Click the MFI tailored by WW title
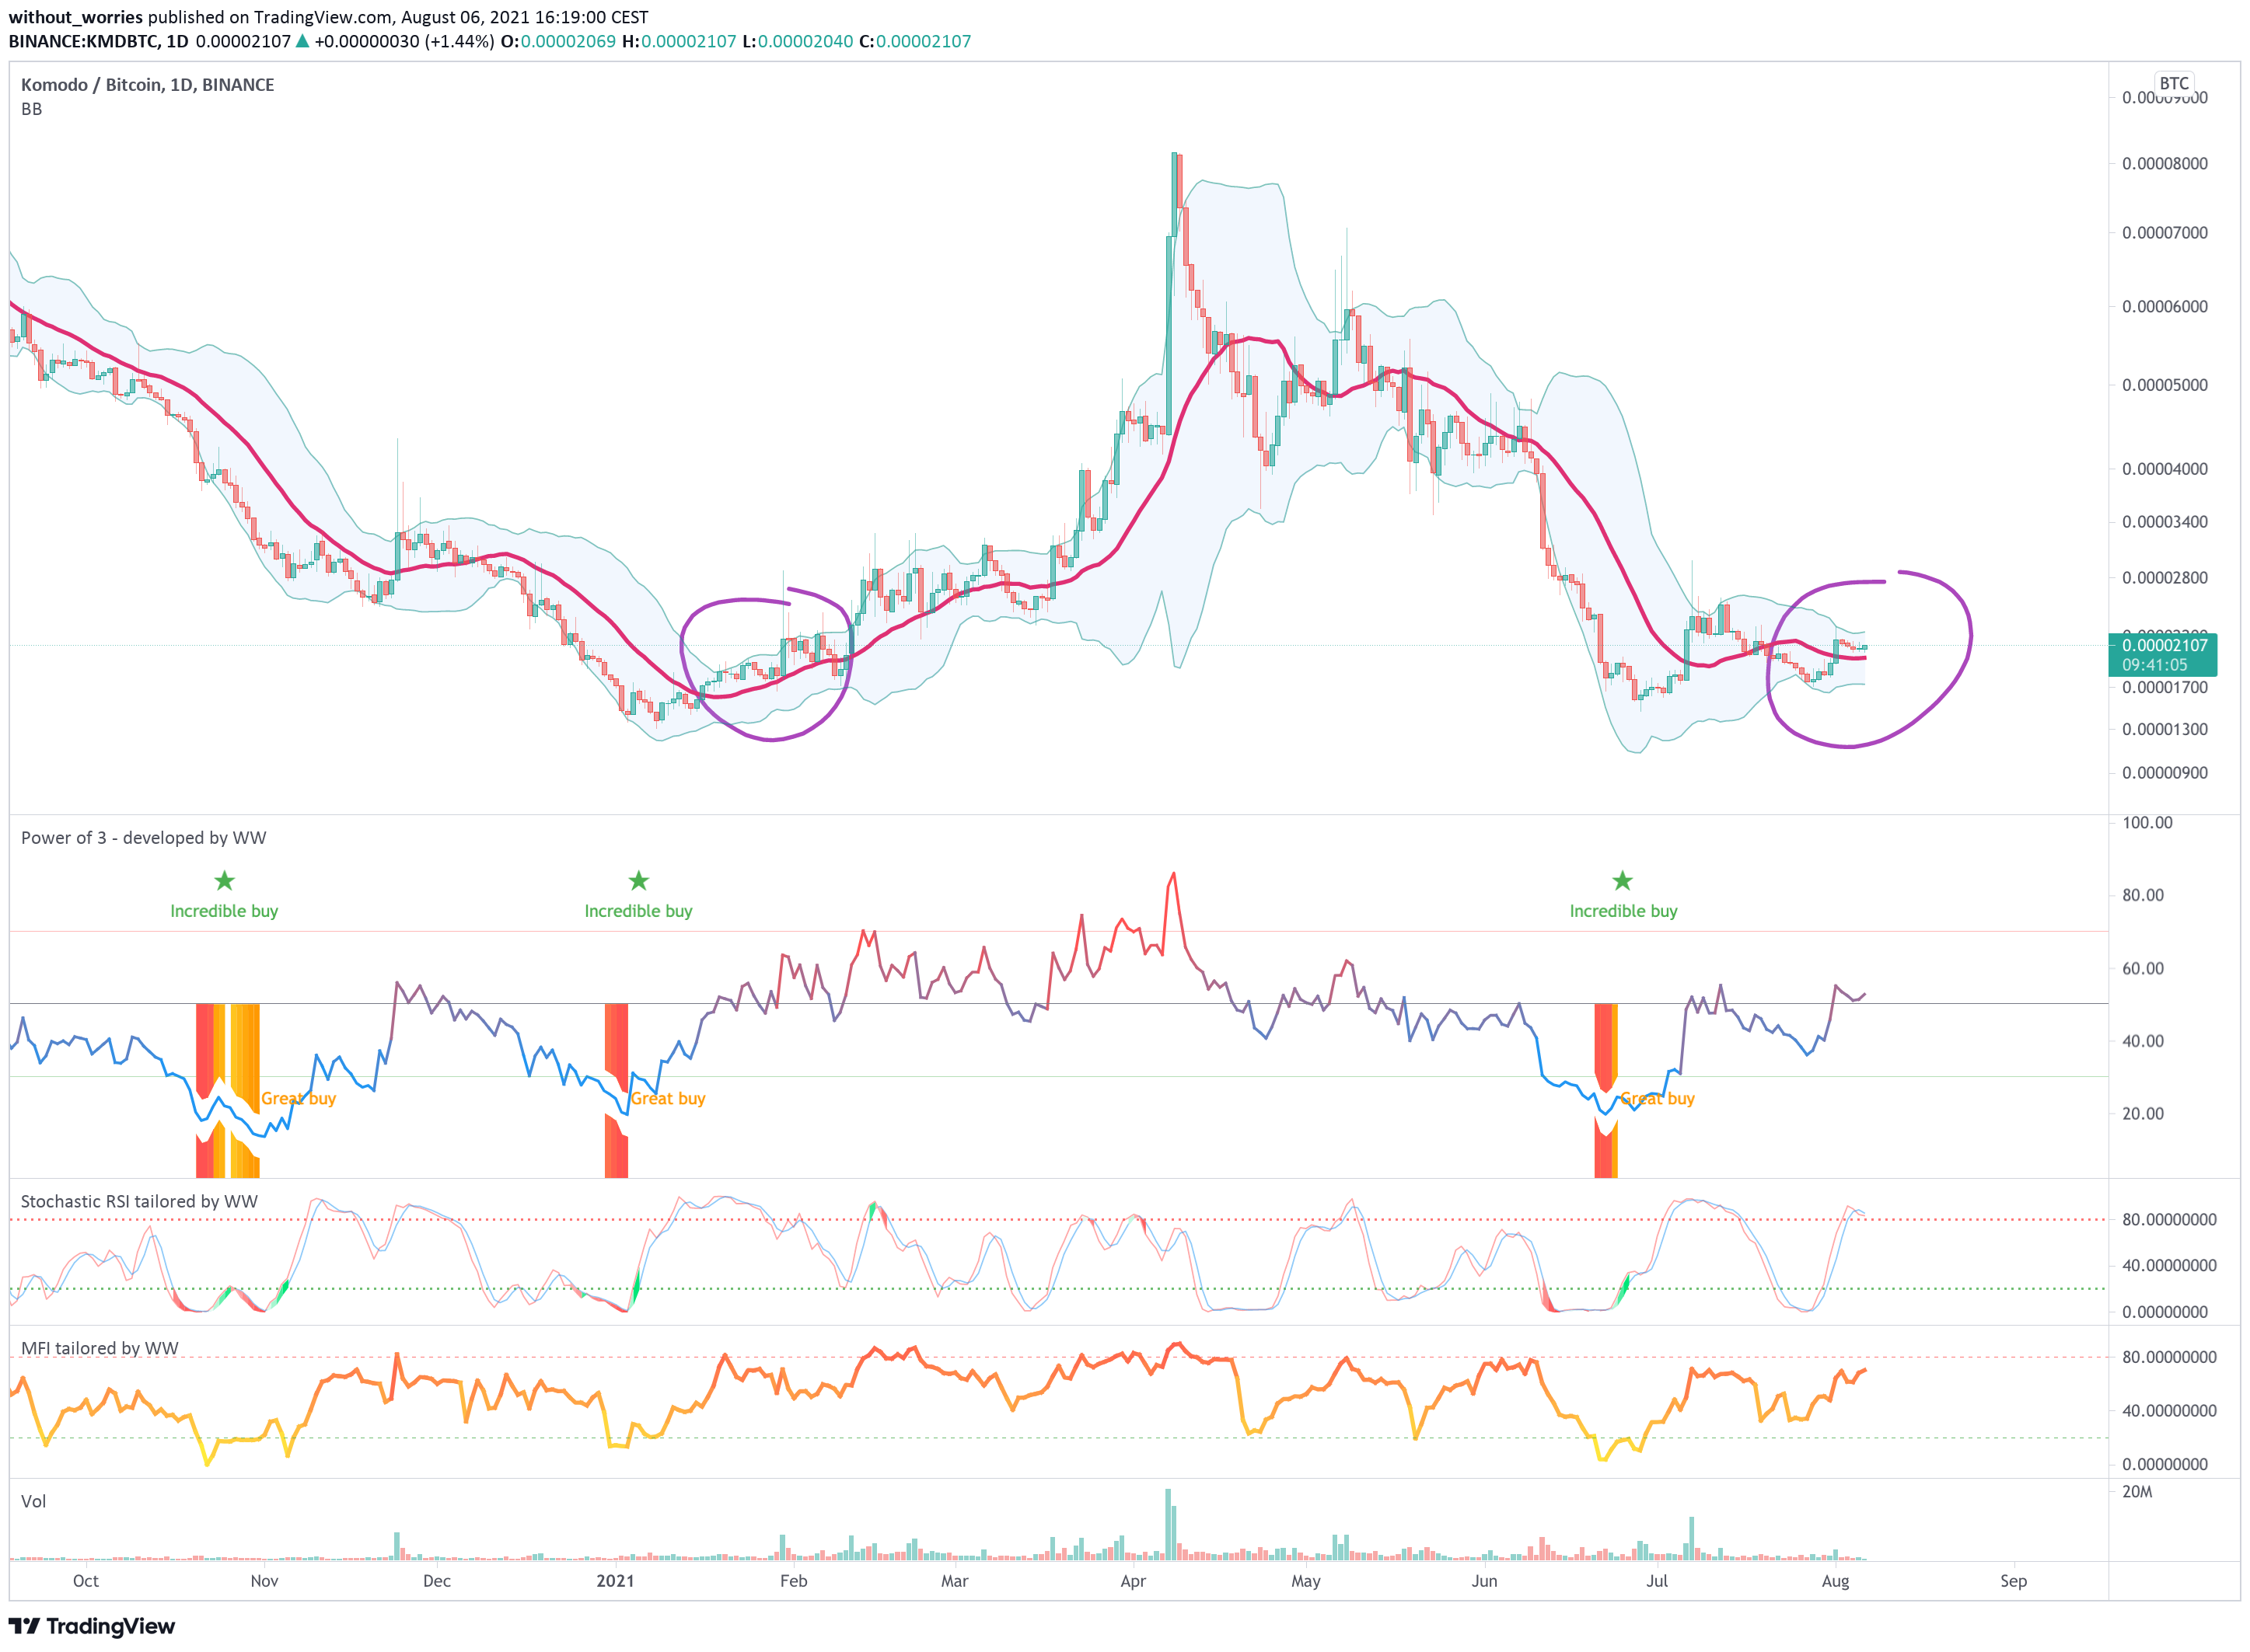This screenshot has width=2250, height=1652. (99, 1348)
